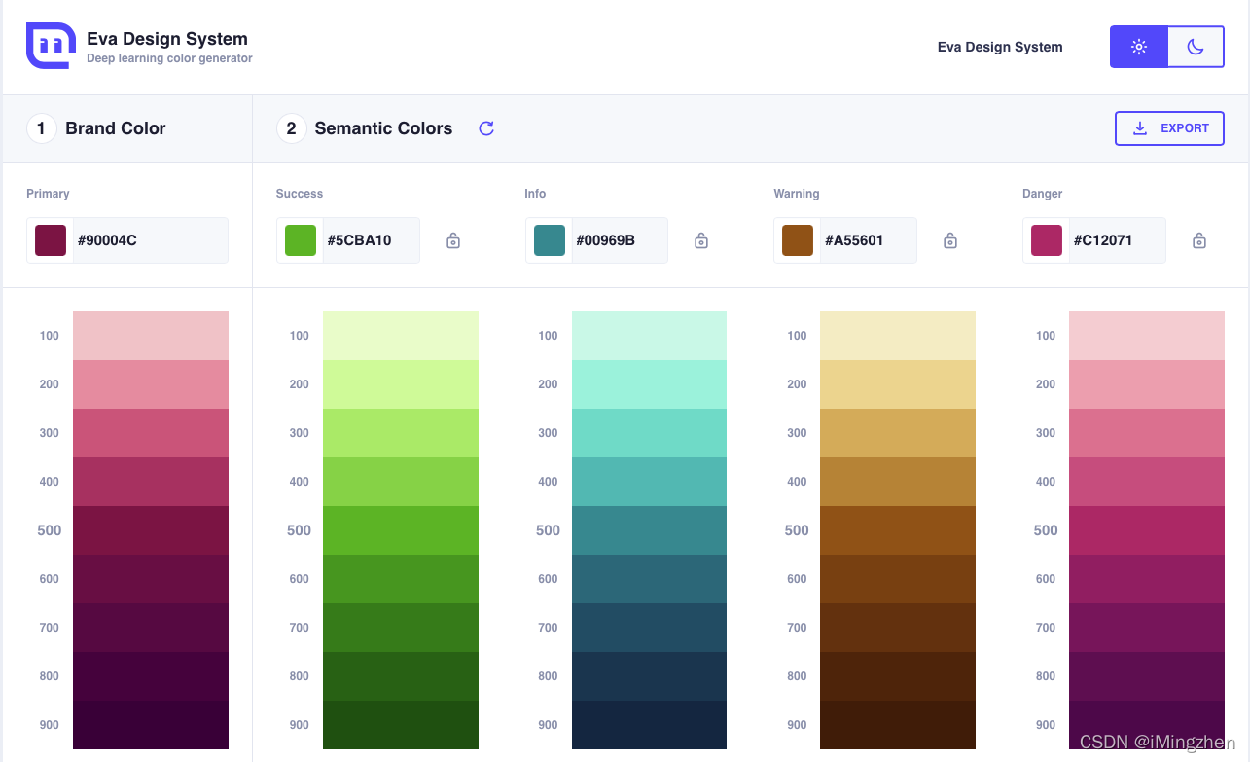1250x762 pixels.
Task: Select the Warning 100 shade
Action: point(898,336)
